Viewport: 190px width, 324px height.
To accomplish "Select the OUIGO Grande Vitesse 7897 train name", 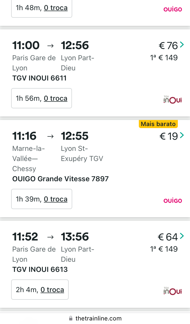I will (60, 179).
